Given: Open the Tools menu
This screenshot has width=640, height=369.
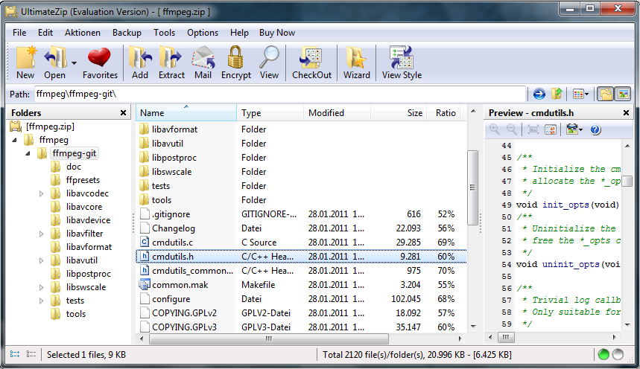Looking at the screenshot, I should 164,33.
